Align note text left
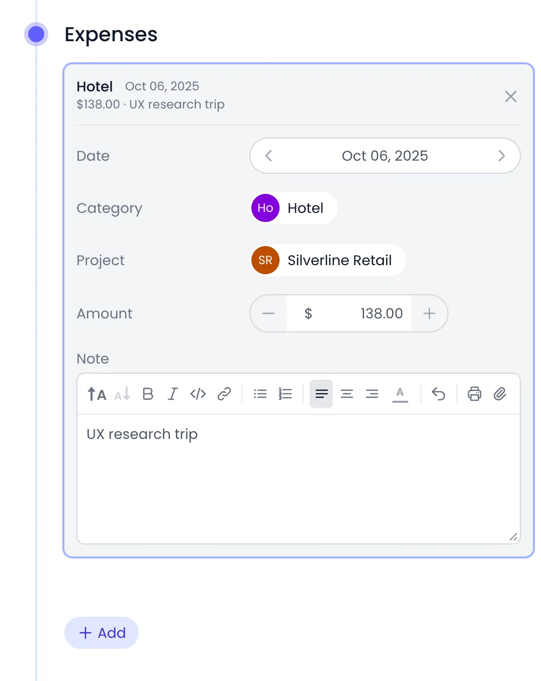This screenshot has width=541, height=681. coord(321,394)
